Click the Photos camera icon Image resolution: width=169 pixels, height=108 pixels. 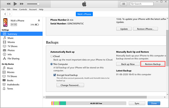tap(4, 50)
